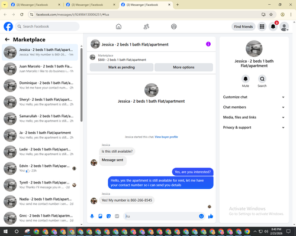296x236 pixels.
Task: Open Nadia's conversation
Action: click(x=40, y=202)
